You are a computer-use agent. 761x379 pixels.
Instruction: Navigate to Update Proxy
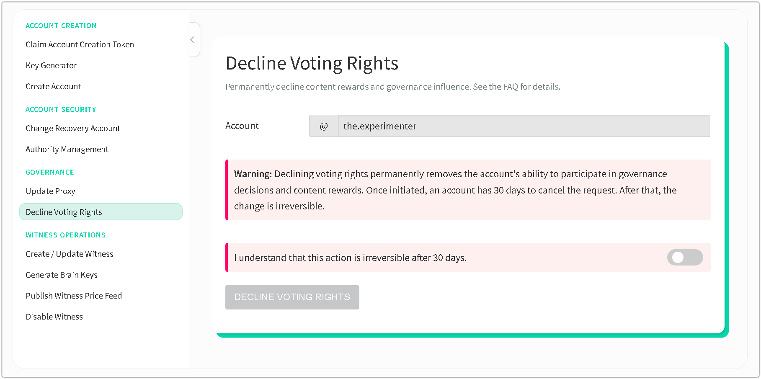(x=51, y=191)
